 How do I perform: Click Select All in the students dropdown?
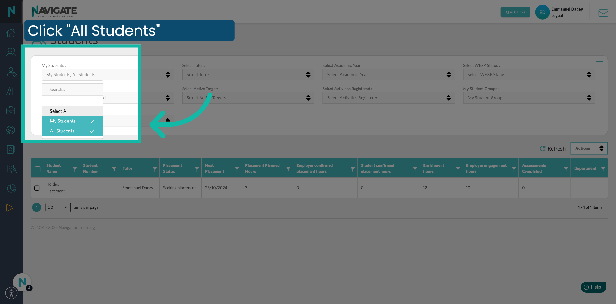coord(59,111)
